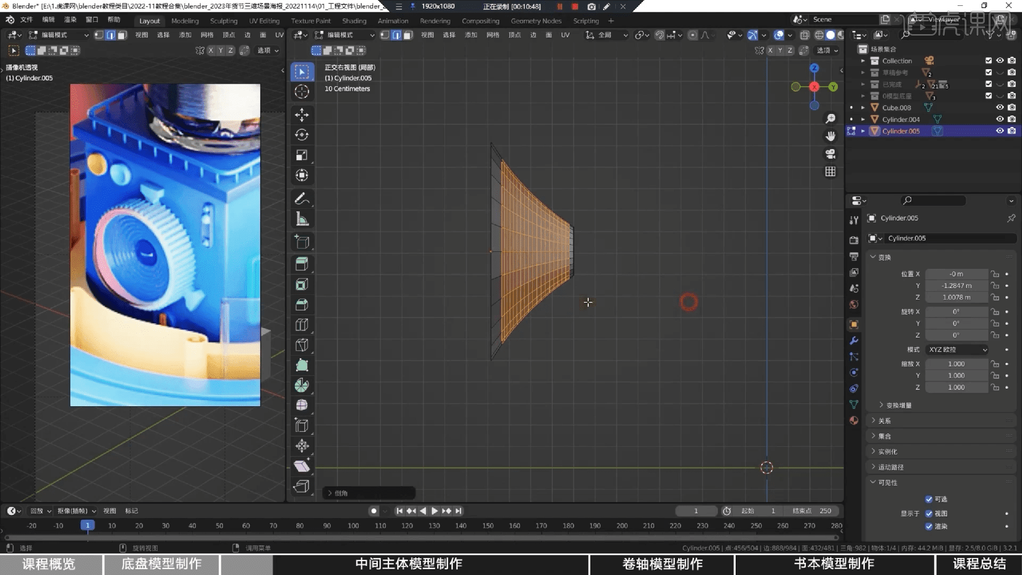This screenshot has width=1022, height=575.
Task: Pick the Annotate pencil tool
Action: point(302,199)
